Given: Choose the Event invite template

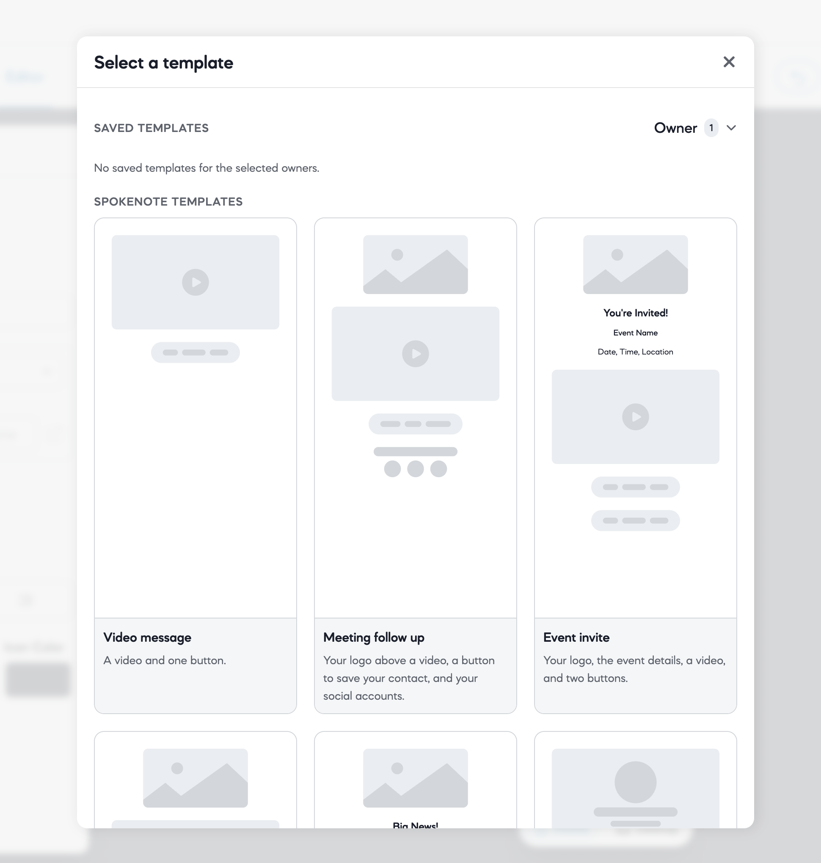Looking at the screenshot, I should click(636, 465).
